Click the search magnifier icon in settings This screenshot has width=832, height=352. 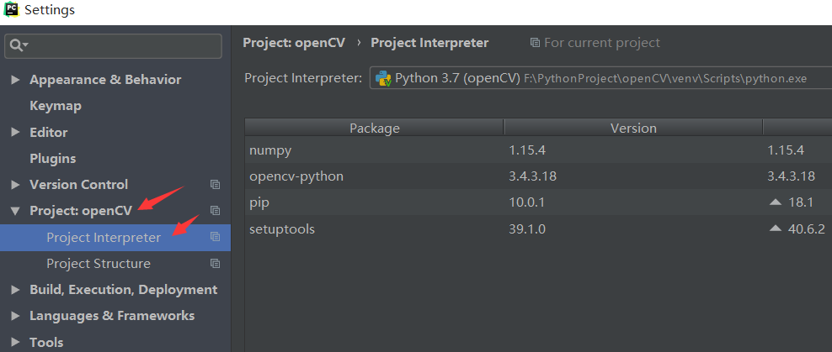pos(17,45)
